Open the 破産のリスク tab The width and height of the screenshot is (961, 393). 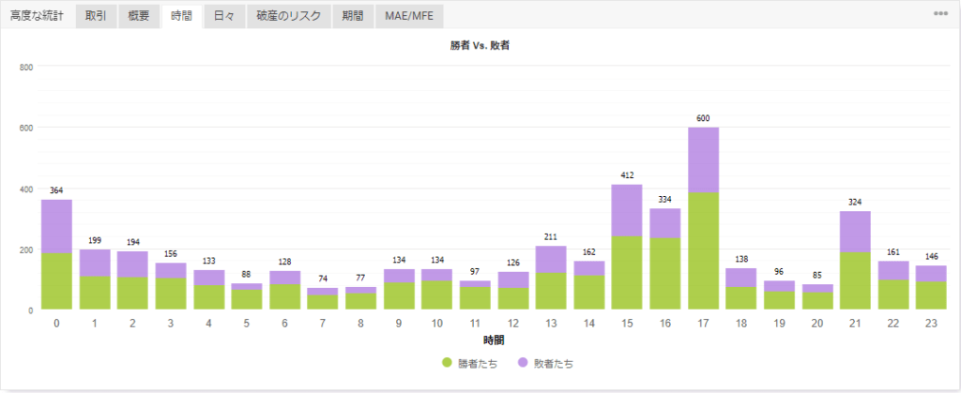click(289, 17)
